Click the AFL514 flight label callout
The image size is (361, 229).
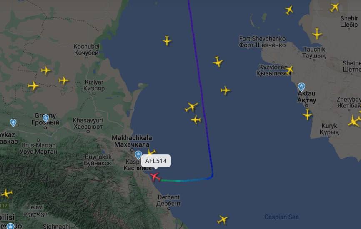[x=156, y=161]
